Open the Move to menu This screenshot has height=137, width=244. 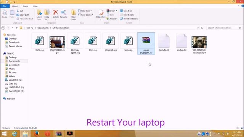pyautogui.click(x=39, y=15)
